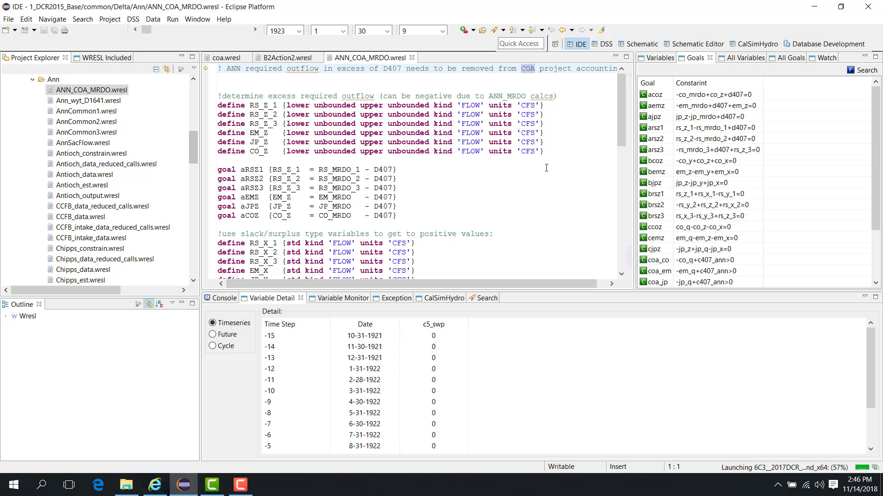The width and height of the screenshot is (883, 496).
Task: Toggle Link with Editor in Outline panel
Action: tap(149, 304)
